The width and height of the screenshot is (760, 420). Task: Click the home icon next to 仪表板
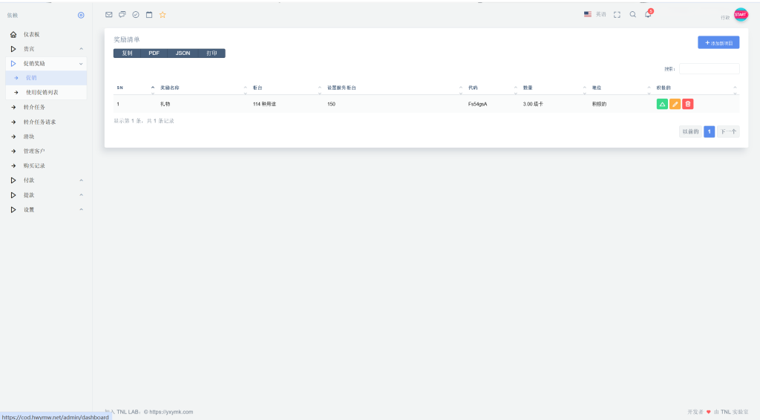13,34
